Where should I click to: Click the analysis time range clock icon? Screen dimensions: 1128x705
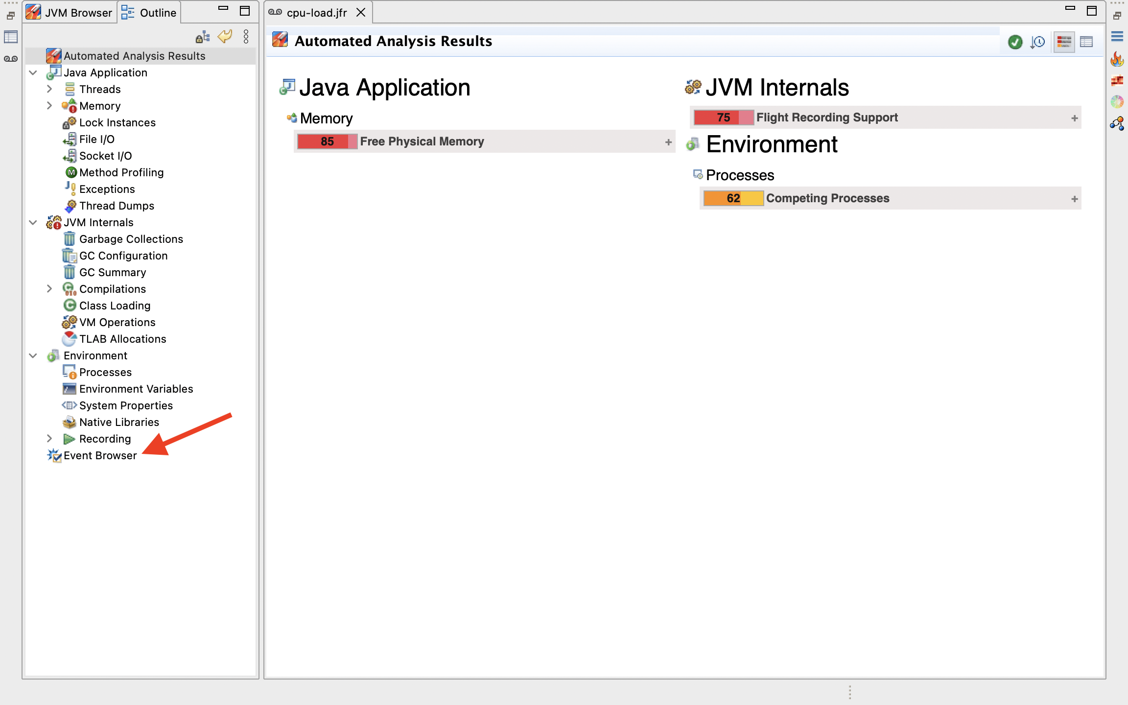(x=1037, y=42)
